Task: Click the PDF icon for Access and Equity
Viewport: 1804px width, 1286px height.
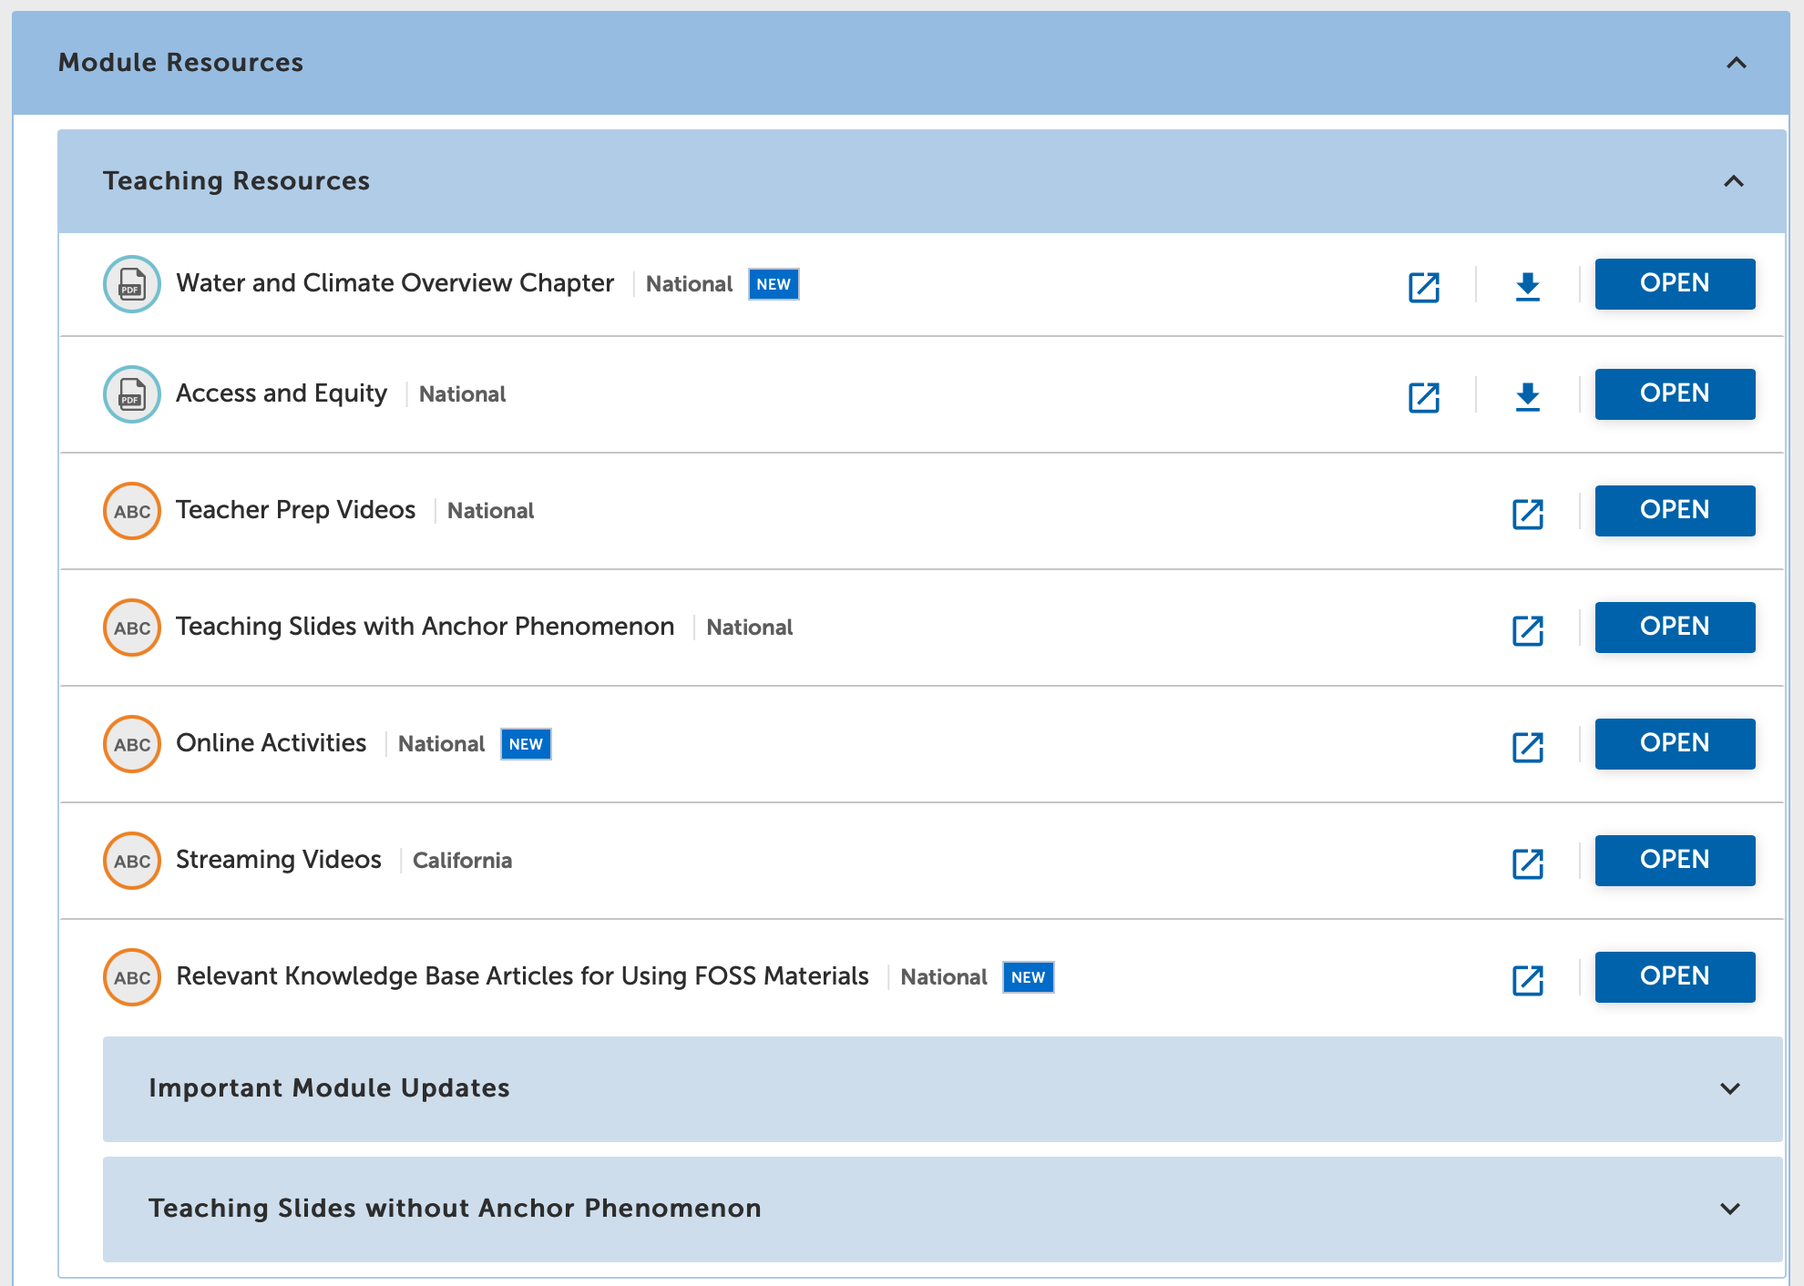Action: click(x=132, y=394)
